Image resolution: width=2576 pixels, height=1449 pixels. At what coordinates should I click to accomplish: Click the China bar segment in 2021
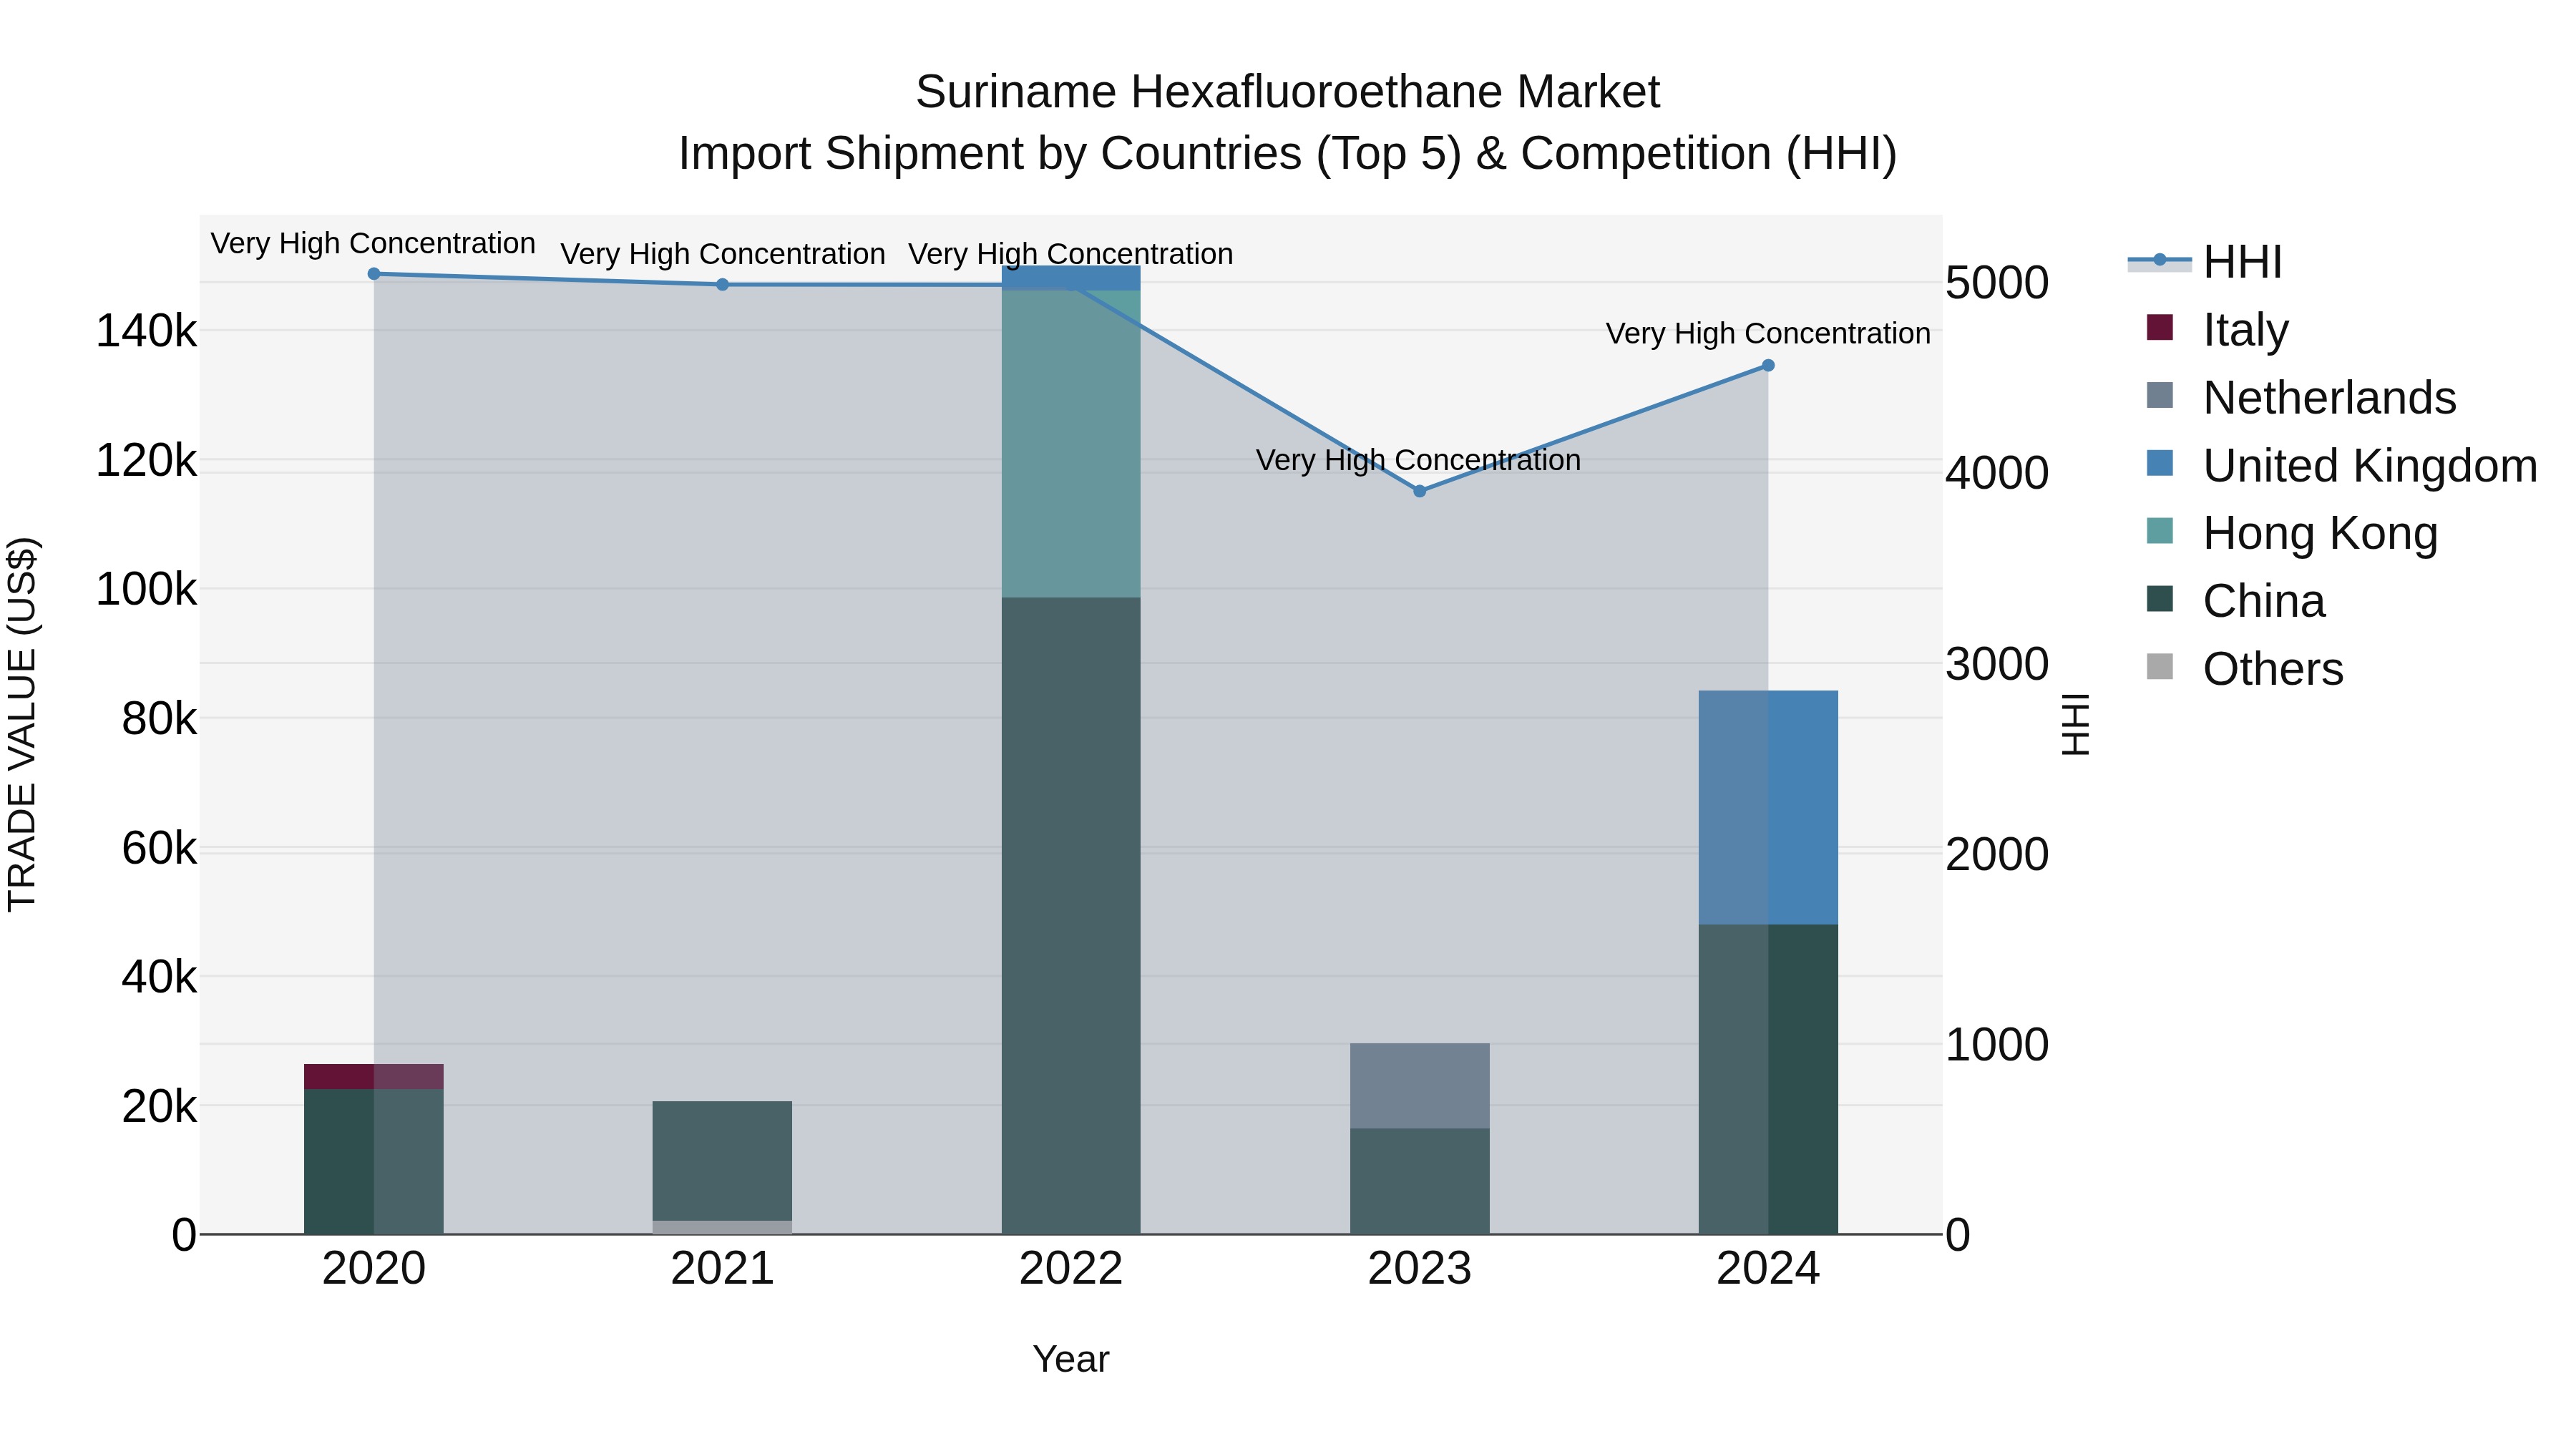coord(723,1161)
